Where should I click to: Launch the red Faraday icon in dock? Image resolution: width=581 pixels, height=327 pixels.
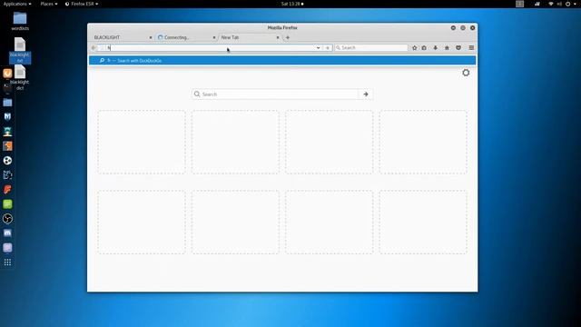coord(7,190)
